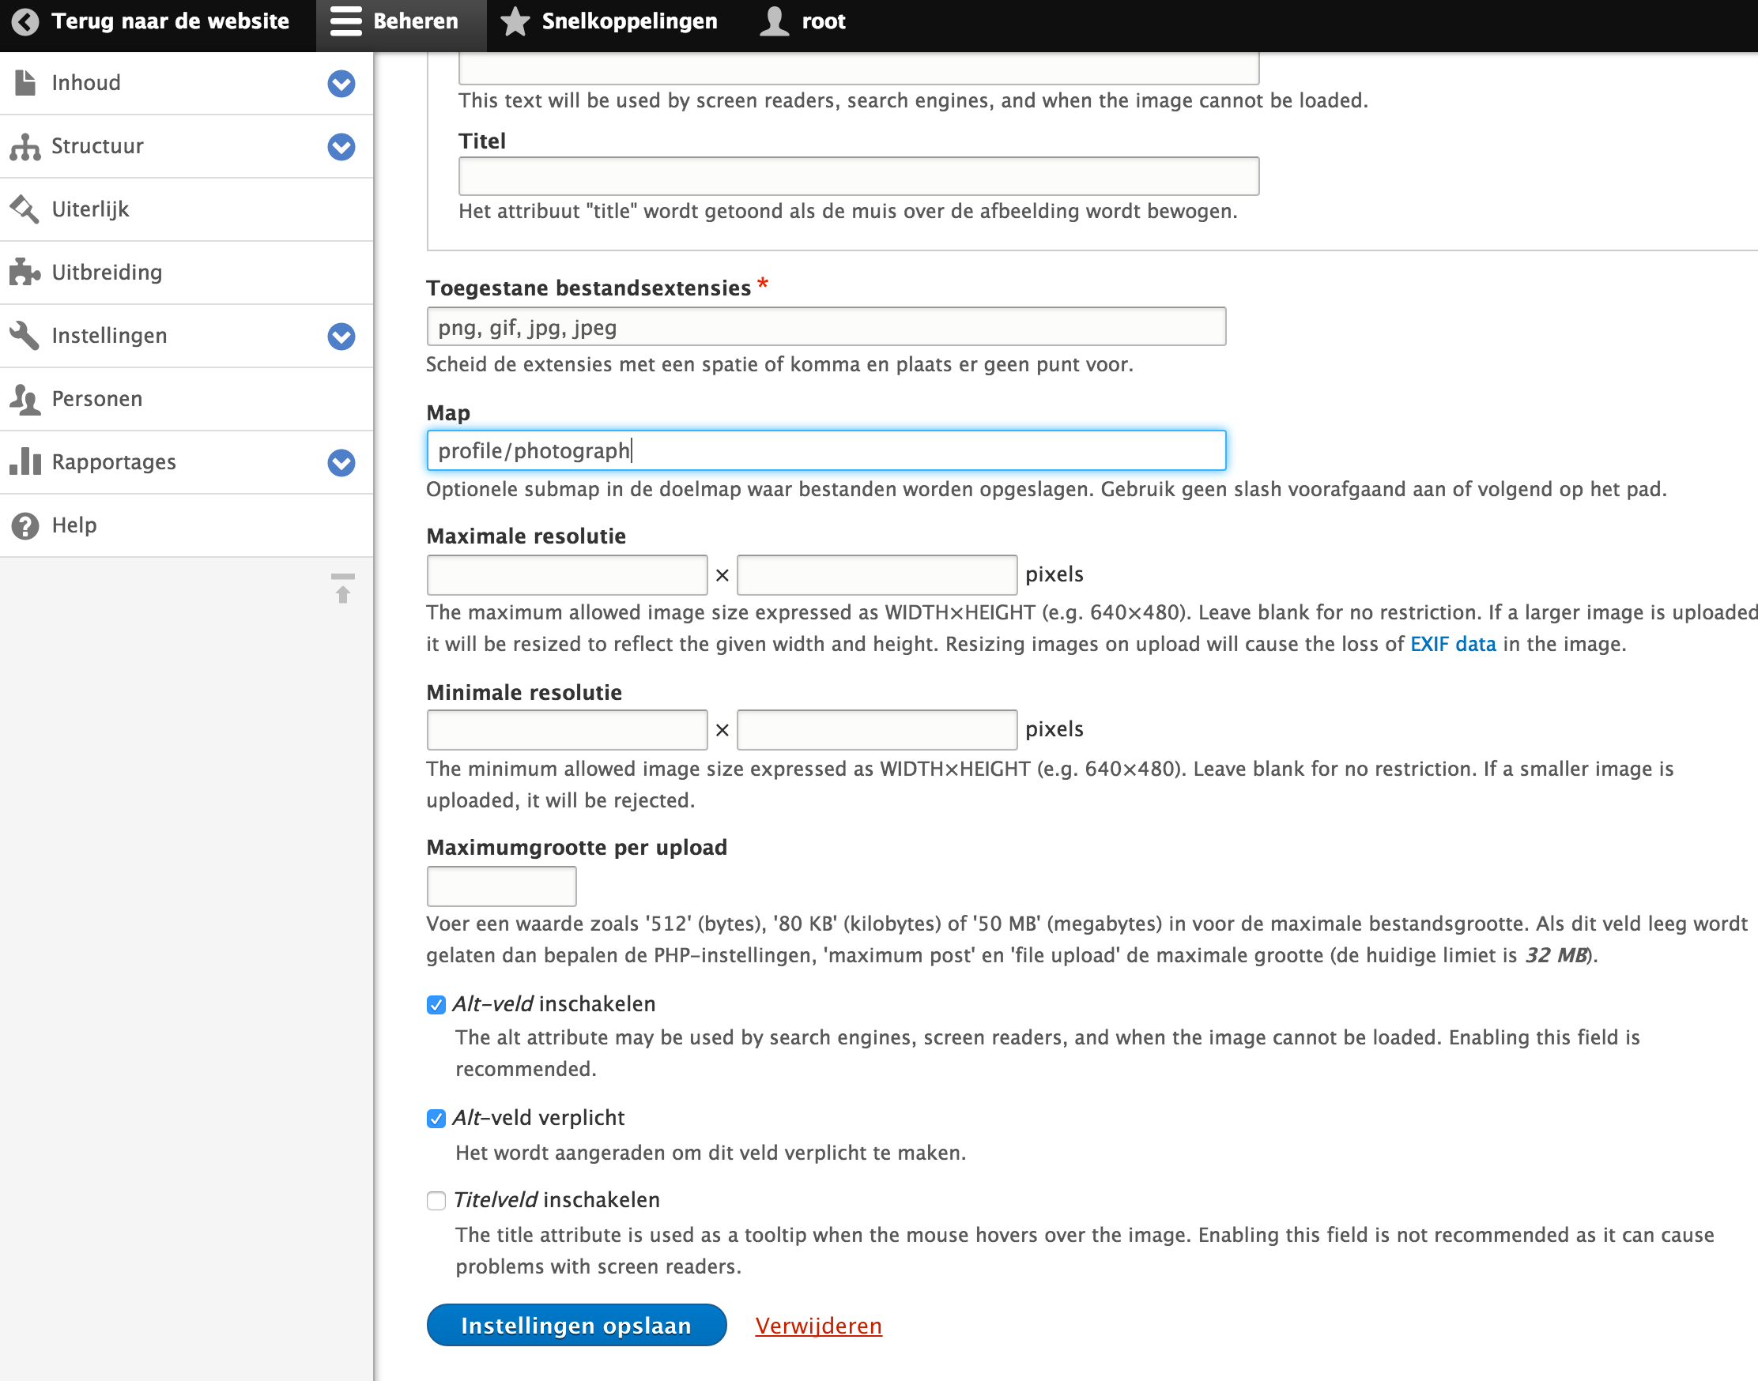Select the Structuur sidebar icon

[x=25, y=146]
